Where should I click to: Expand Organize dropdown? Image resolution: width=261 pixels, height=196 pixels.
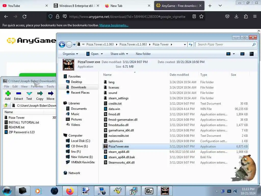[70, 54]
